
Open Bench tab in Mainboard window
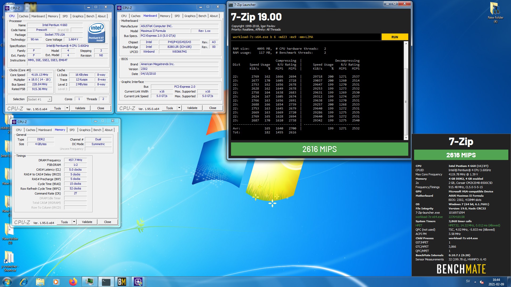coord(202,16)
